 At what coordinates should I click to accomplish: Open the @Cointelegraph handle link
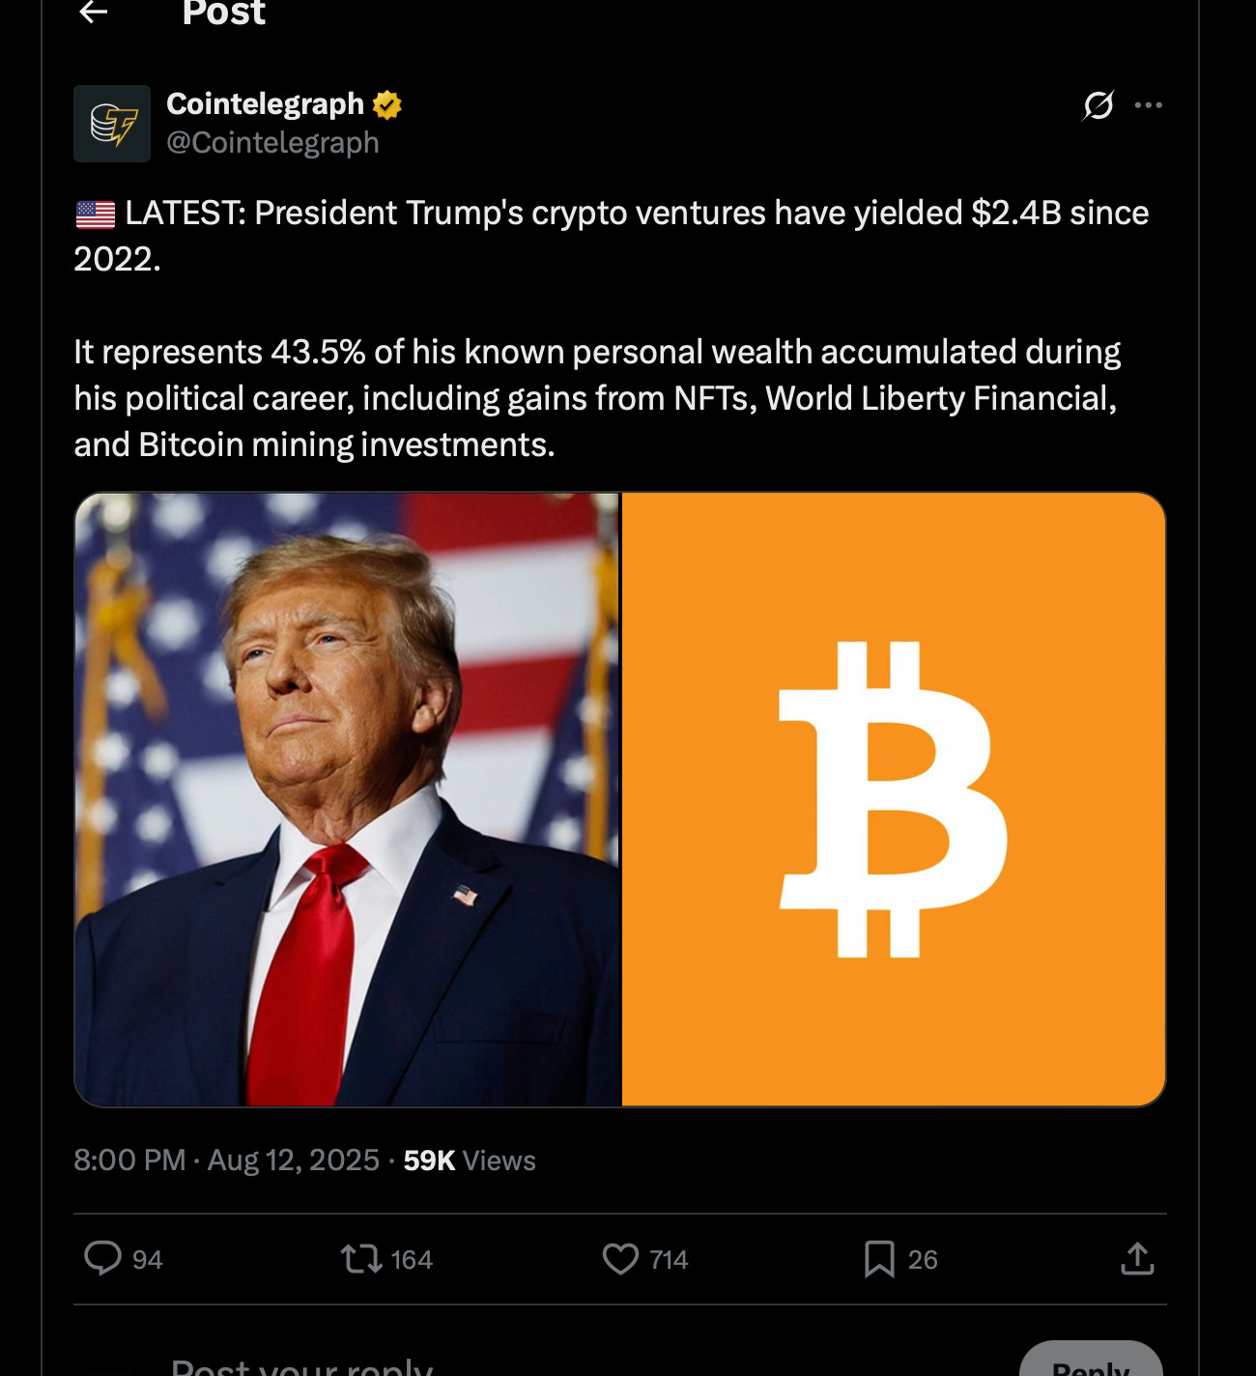272,143
